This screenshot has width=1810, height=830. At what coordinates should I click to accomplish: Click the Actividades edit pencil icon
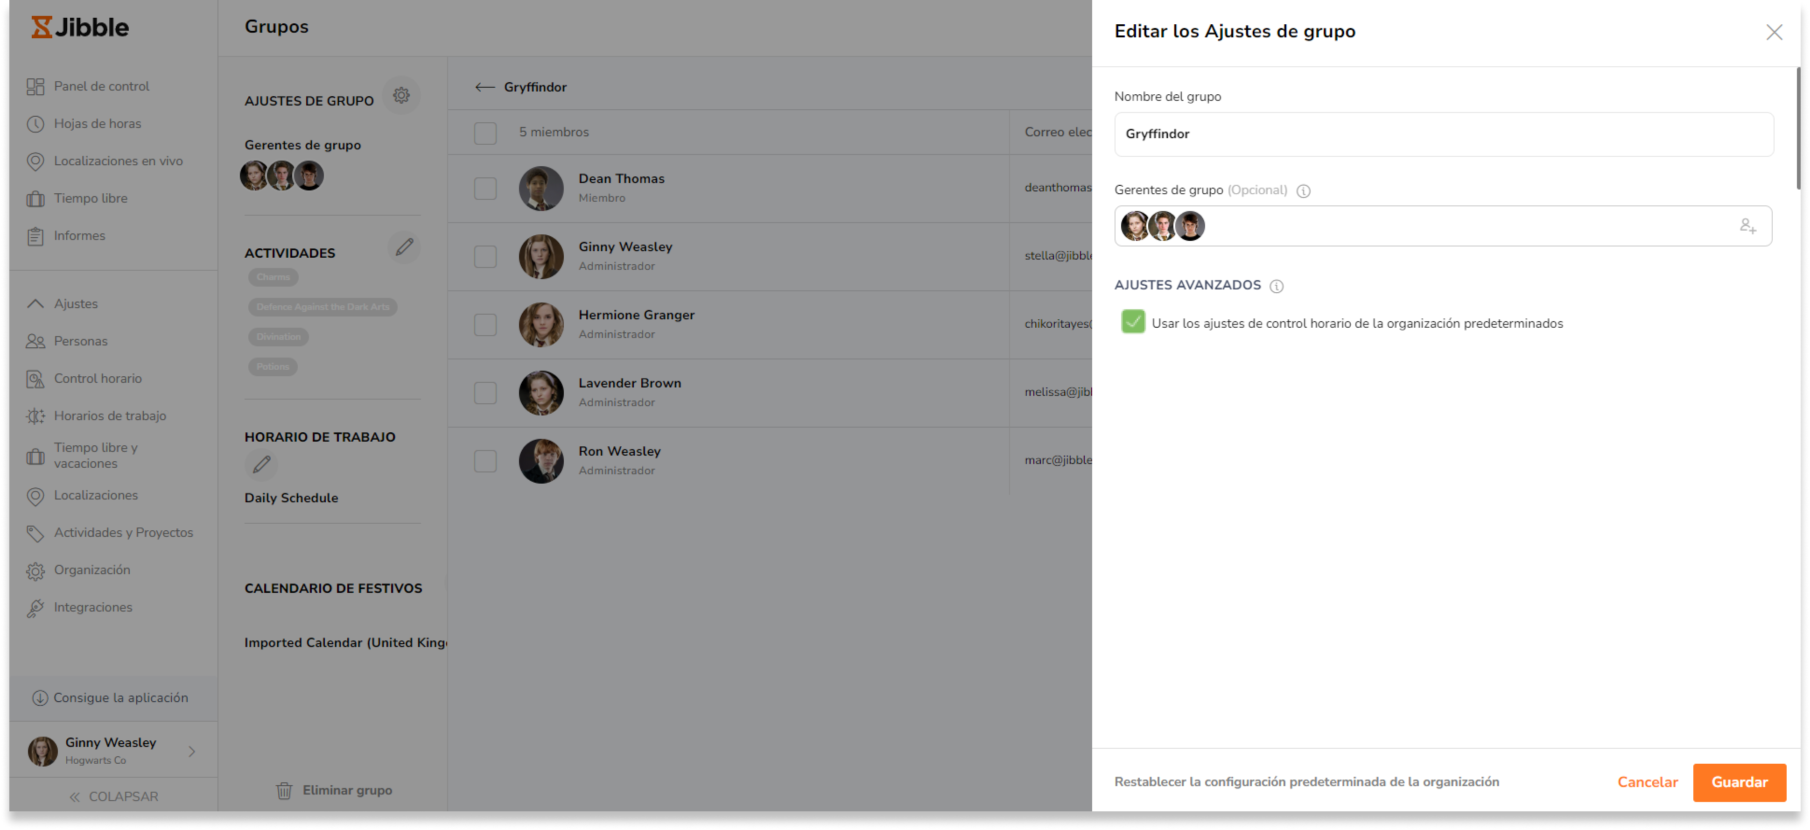pos(404,247)
